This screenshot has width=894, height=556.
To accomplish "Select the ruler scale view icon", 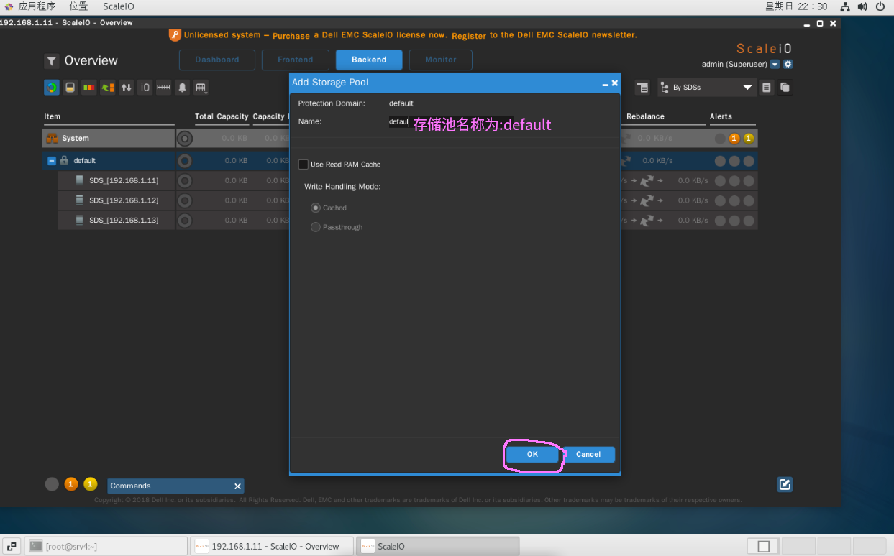I will tap(164, 87).
